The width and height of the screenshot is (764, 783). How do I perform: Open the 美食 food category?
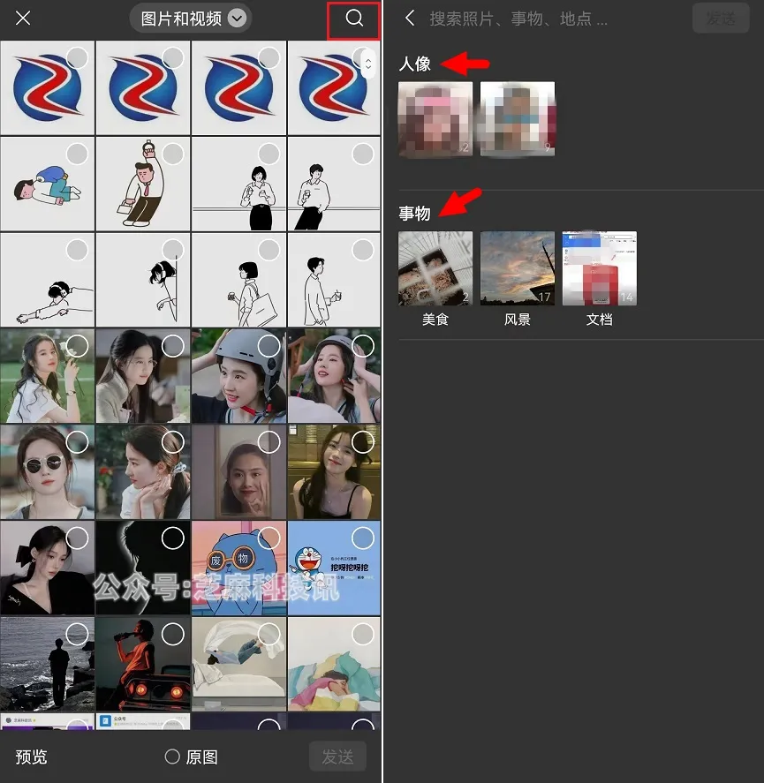pyautogui.click(x=435, y=269)
